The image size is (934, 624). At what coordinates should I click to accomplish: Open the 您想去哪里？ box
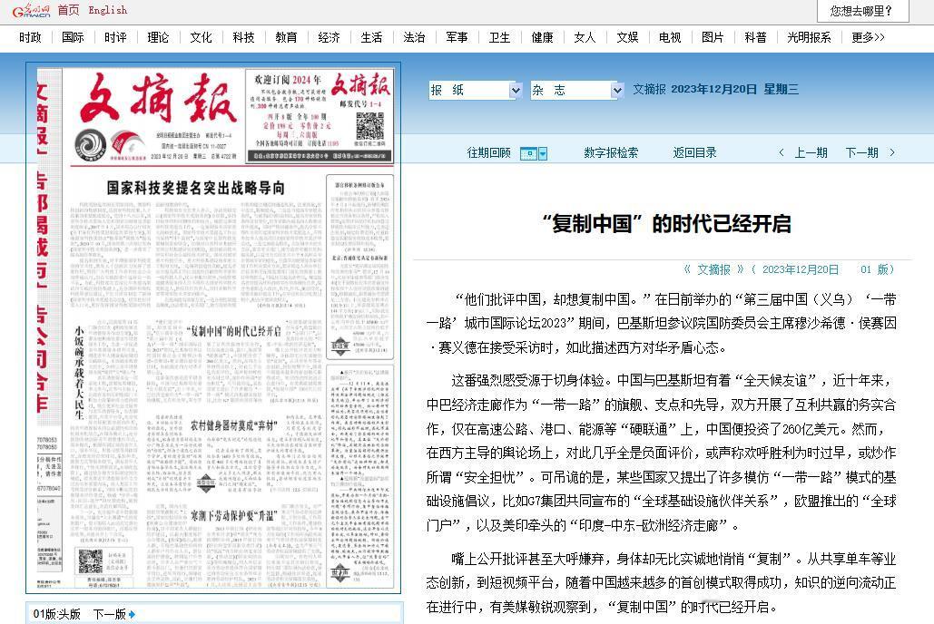point(862,11)
